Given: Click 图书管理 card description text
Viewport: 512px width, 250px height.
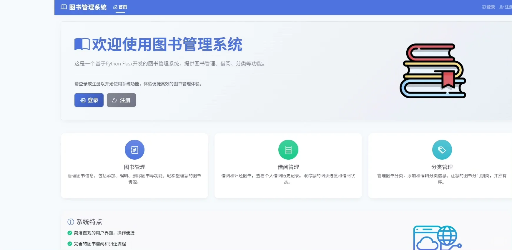Looking at the screenshot, I should [134, 179].
